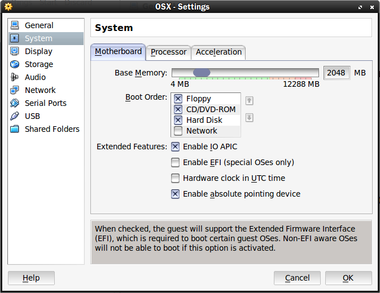Toggle the Enable IO APIC checkbox
This screenshot has height=293, width=380.
pos(175,146)
